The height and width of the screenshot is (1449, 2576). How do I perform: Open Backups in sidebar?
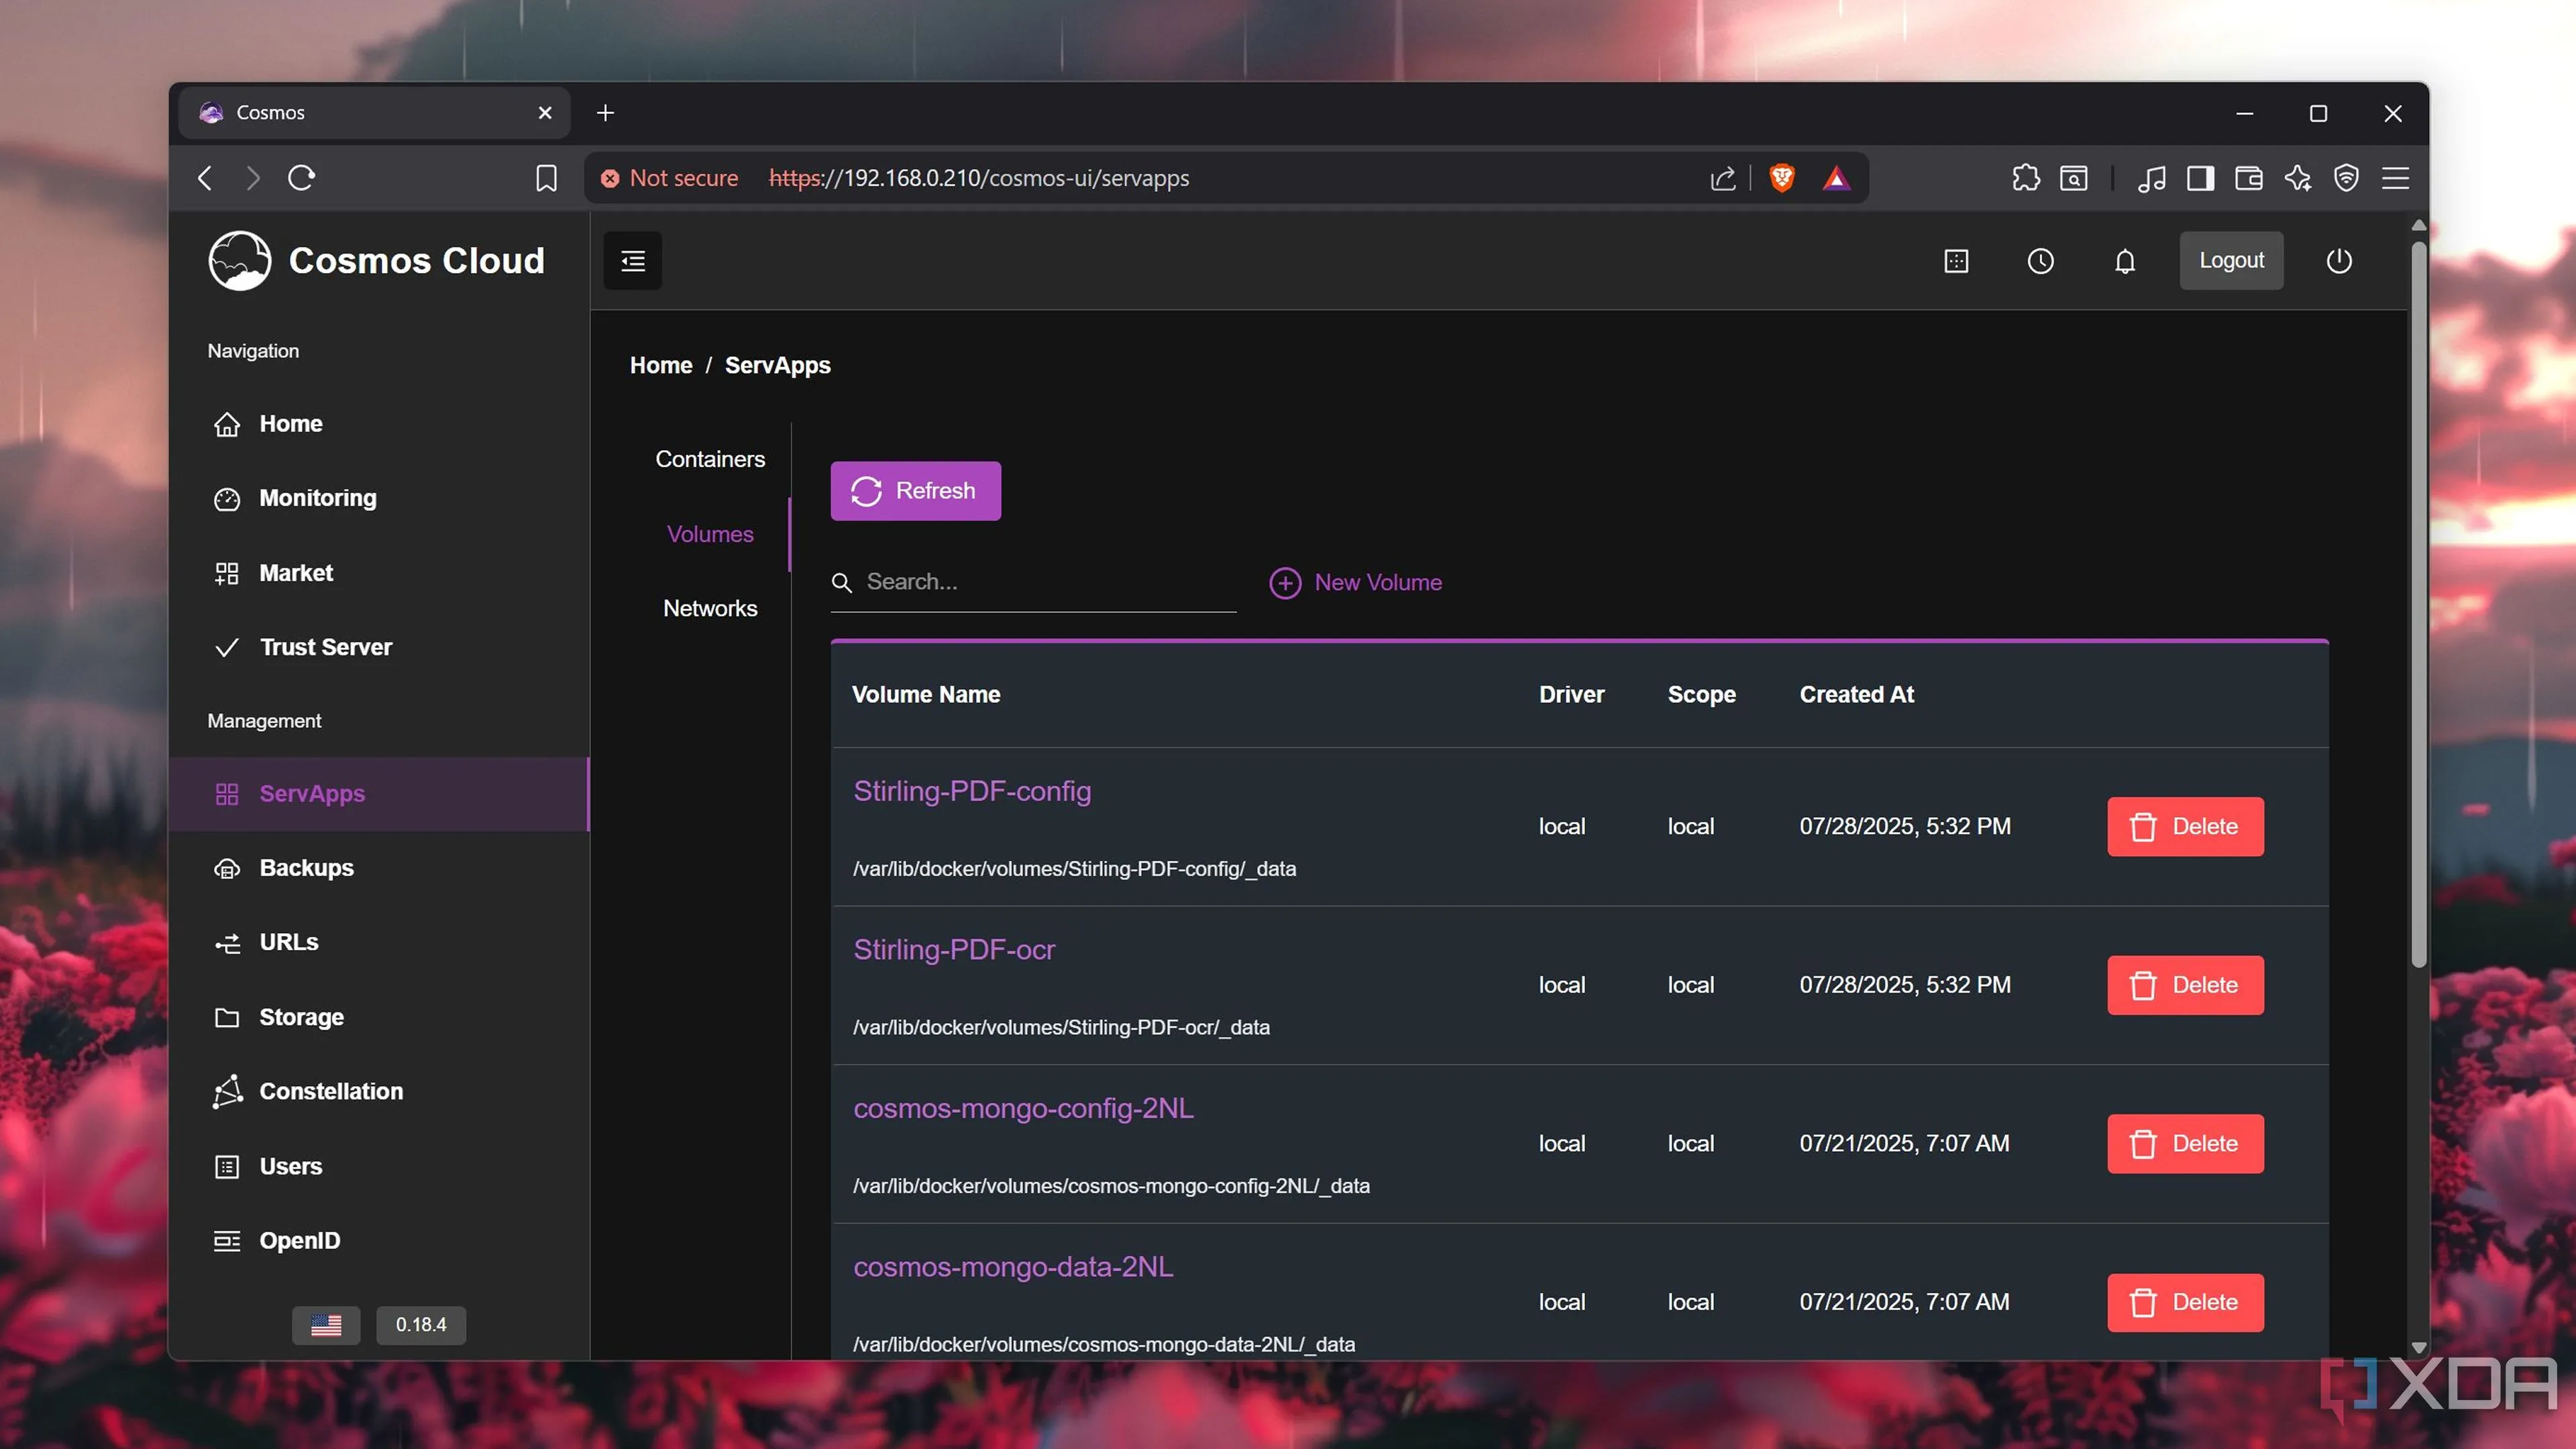380,868
